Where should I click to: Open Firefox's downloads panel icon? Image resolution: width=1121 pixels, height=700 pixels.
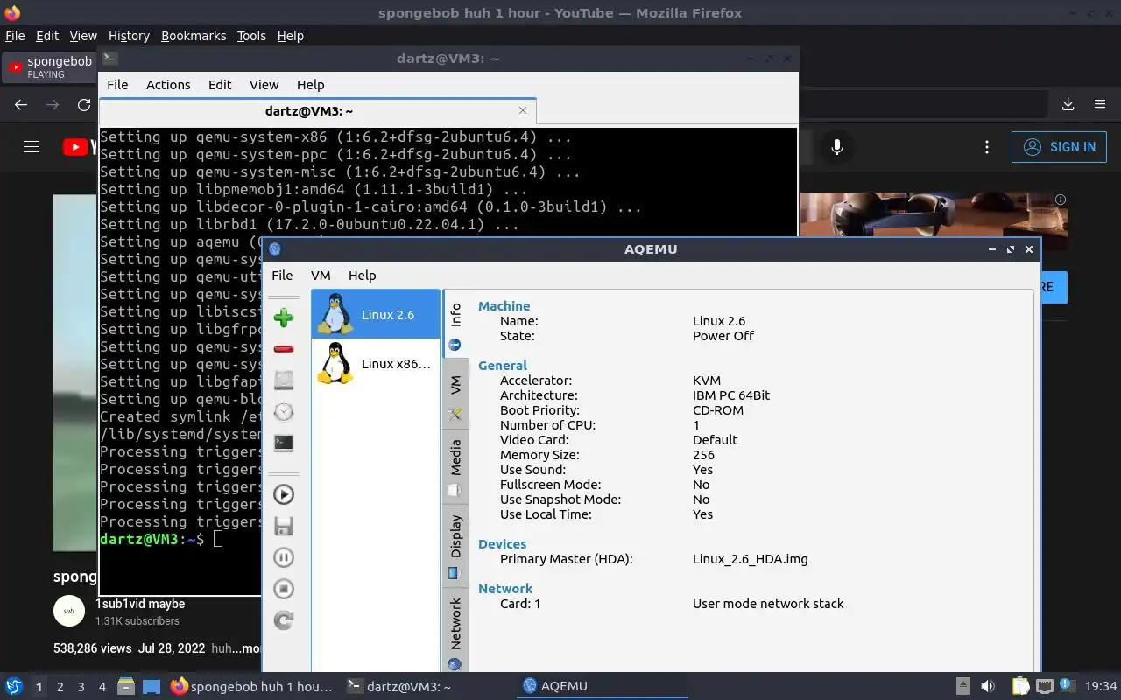1068,104
